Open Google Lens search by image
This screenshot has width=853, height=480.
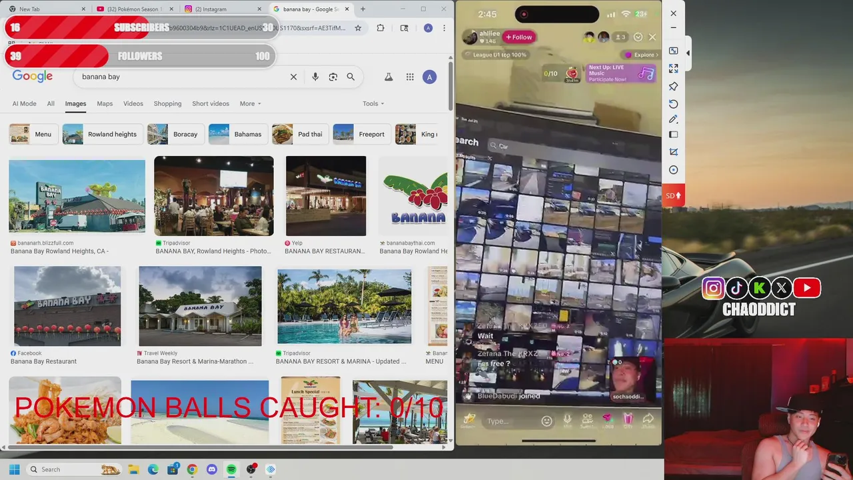[333, 77]
